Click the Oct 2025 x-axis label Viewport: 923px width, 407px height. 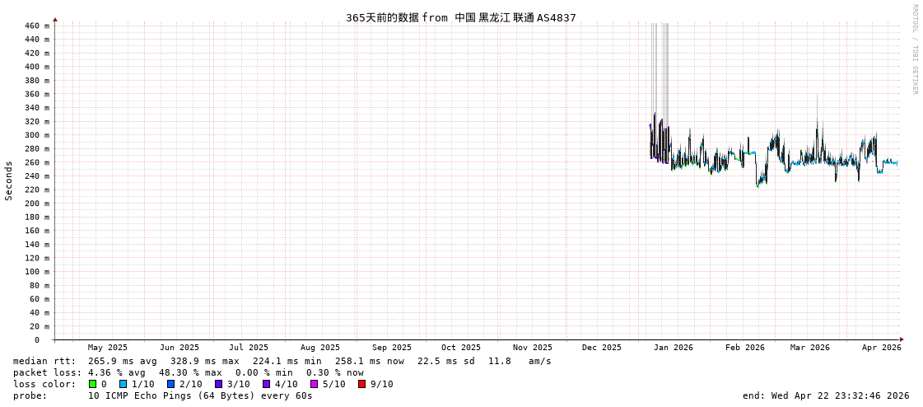coord(460,348)
